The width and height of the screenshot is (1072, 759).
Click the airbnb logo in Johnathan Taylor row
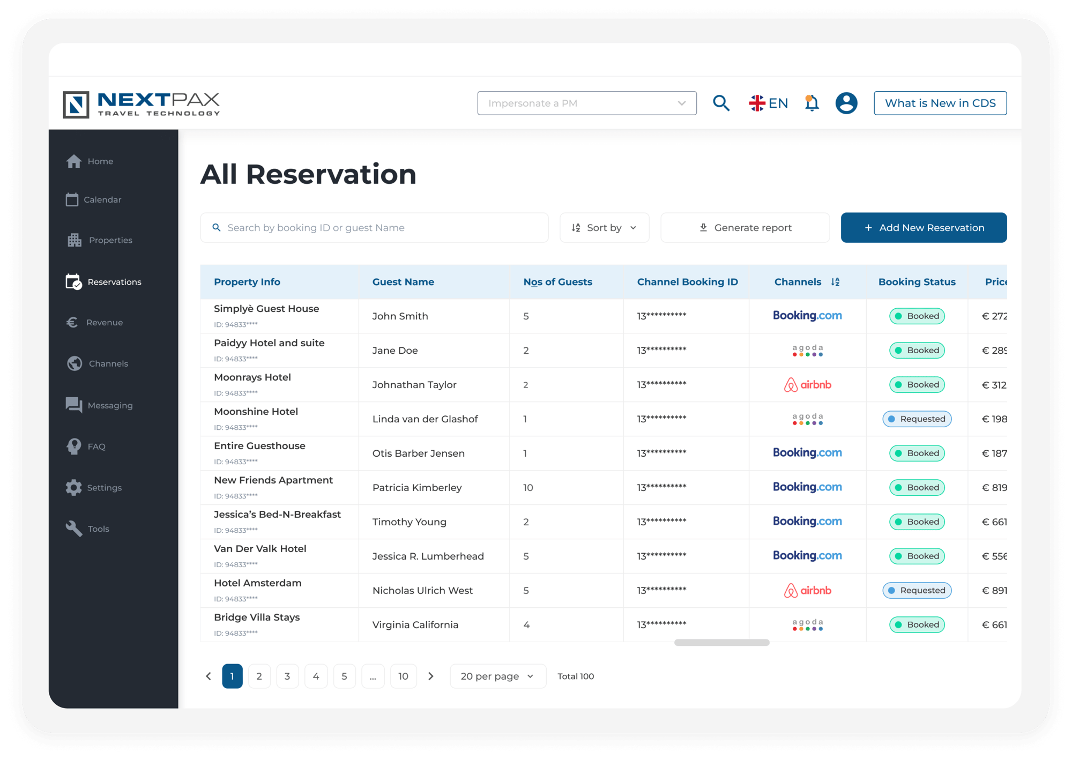807,384
